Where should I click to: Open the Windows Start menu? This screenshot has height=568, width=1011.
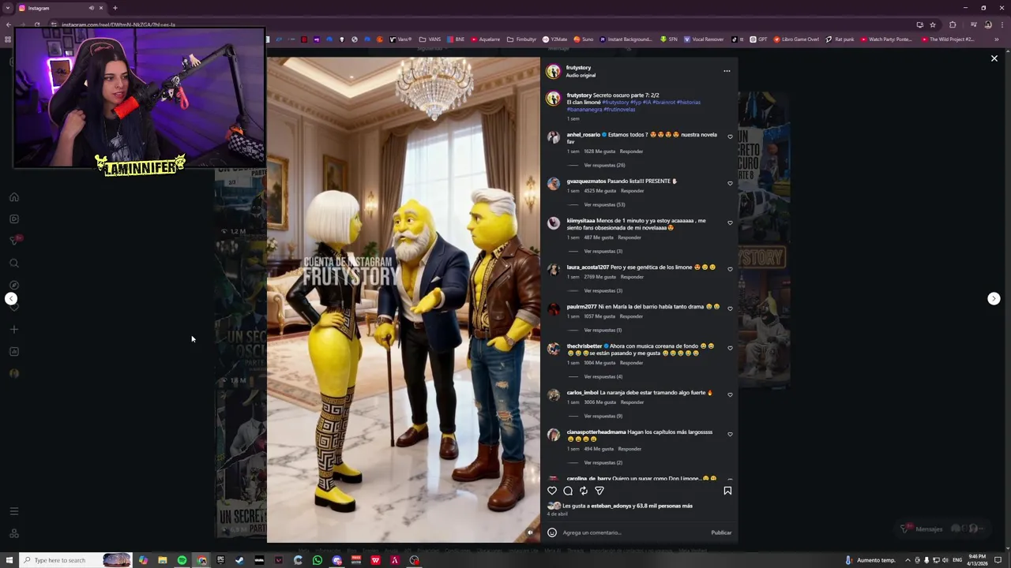pos(9,560)
